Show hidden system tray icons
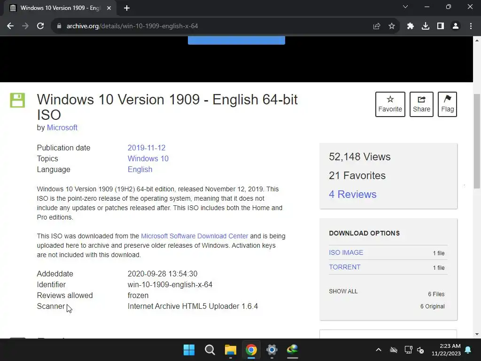 click(x=379, y=350)
